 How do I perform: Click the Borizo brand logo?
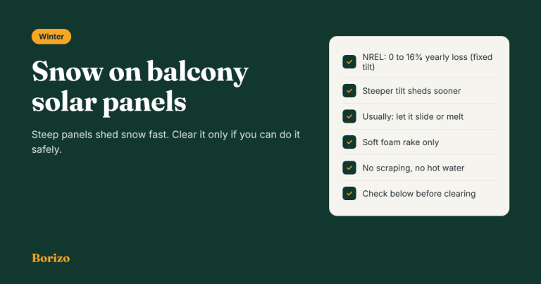coord(51,258)
